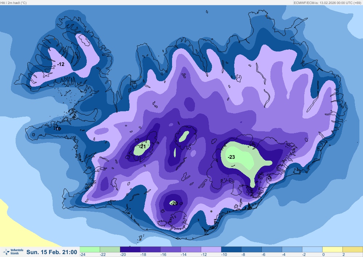Select legend swatch between -18 and -16
The width and height of the screenshot is (363, 257).
pyautogui.click(x=151, y=249)
